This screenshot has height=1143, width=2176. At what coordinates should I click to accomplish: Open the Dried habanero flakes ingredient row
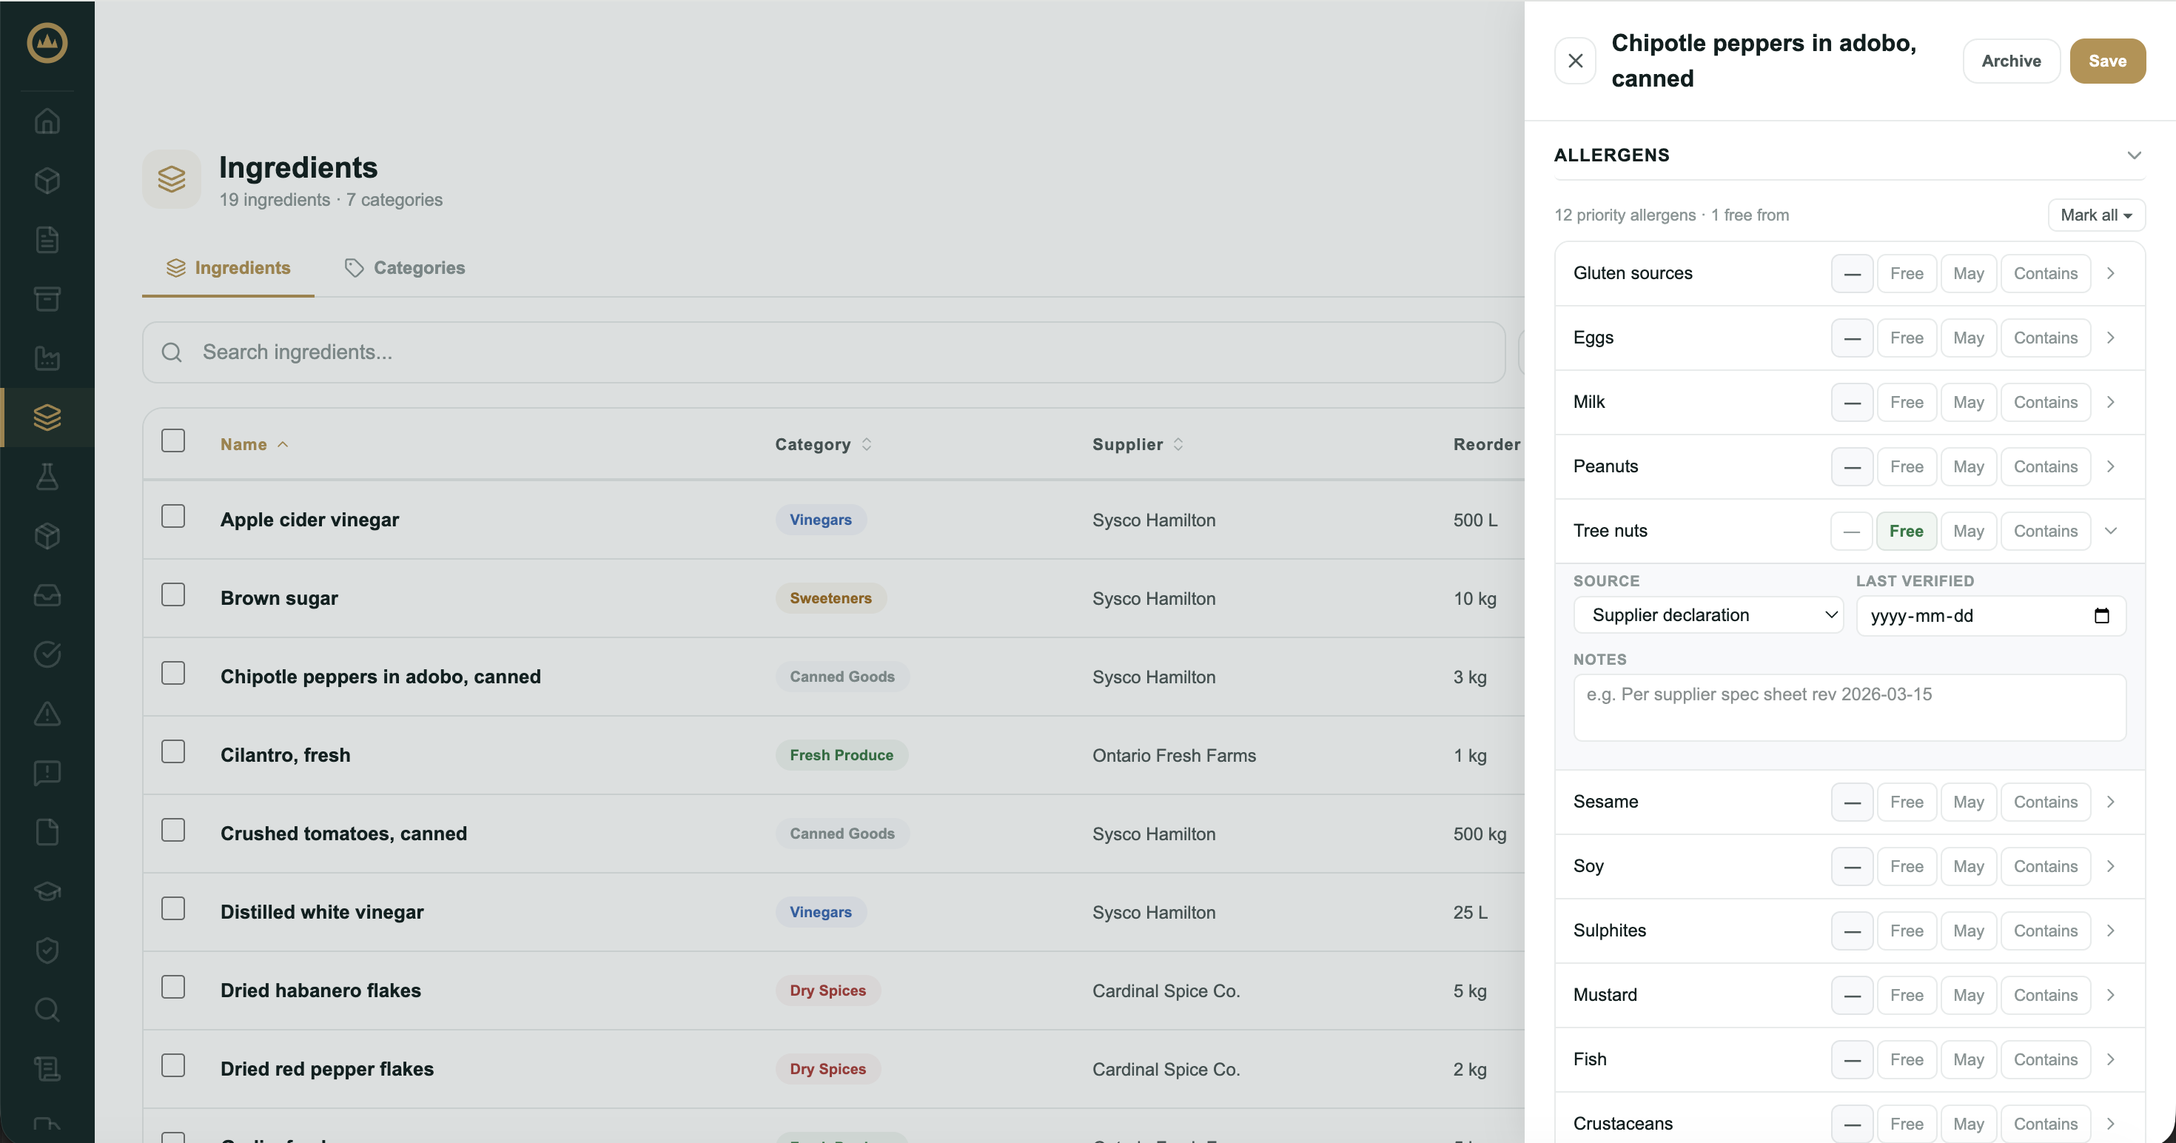click(x=833, y=991)
